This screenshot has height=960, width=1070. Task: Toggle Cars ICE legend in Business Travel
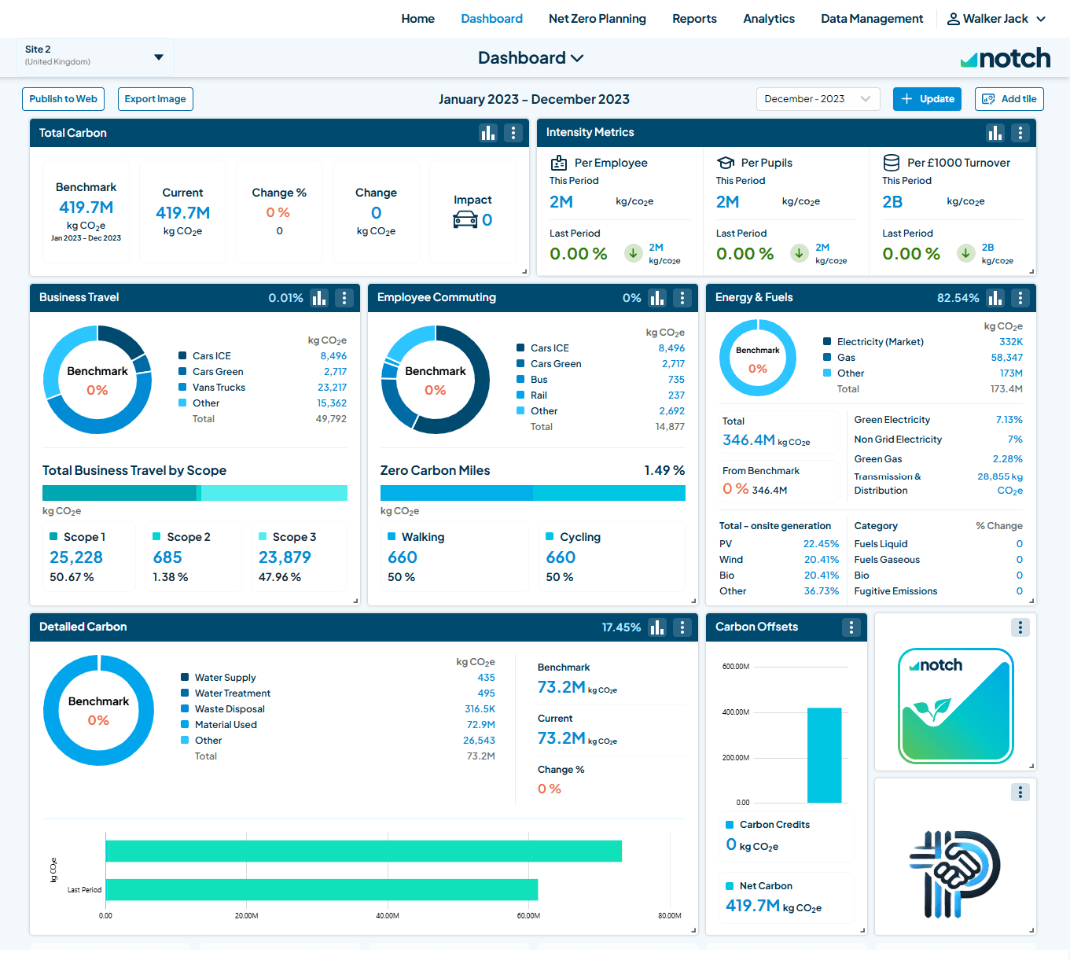(x=211, y=356)
